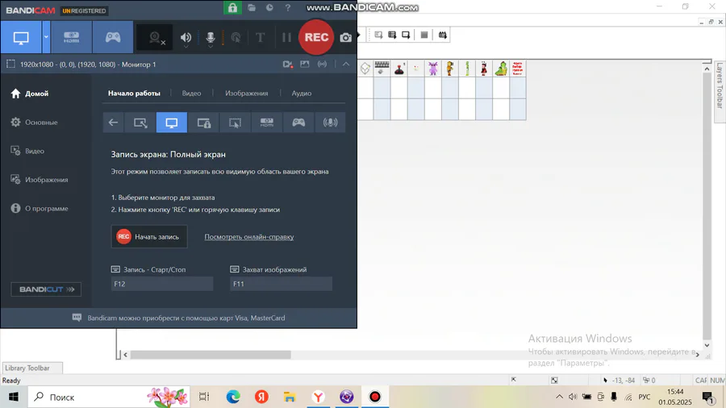This screenshot has width=726, height=408.
Task: Click the Начать запись button
Action: 149,236
